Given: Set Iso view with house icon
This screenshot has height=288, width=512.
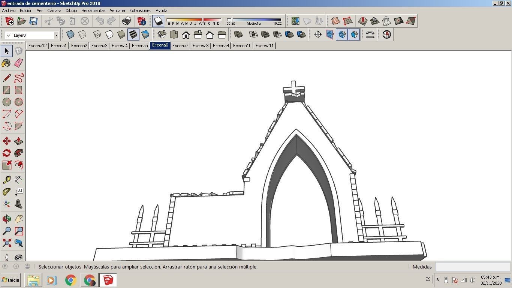Looking at the screenshot, I should pyautogui.click(x=162, y=35).
